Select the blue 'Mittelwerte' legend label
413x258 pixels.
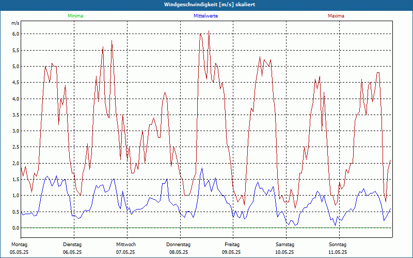click(205, 16)
